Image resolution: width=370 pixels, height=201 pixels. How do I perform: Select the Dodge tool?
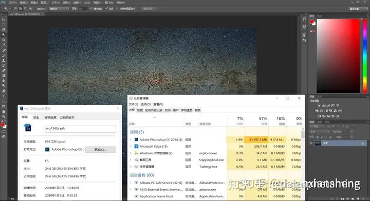click(x=3, y=86)
